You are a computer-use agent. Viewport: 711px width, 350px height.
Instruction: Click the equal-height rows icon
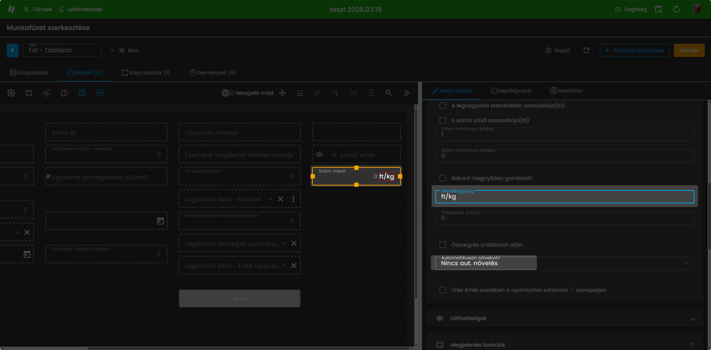point(300,93)
